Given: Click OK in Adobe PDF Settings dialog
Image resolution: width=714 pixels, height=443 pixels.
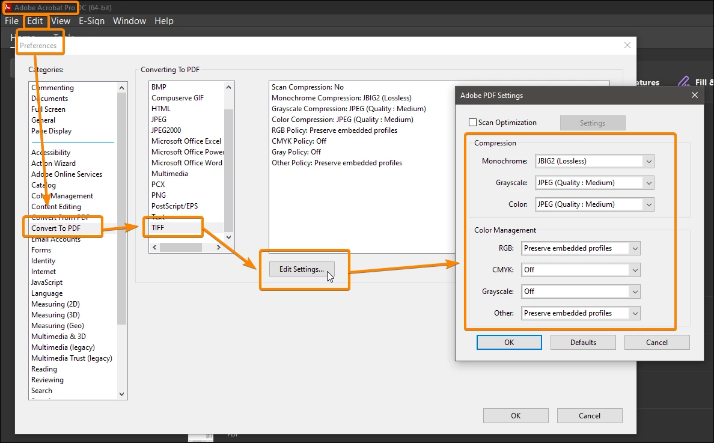Looking at the screenshot, I should pyautogui.click(x=509, y=343).
